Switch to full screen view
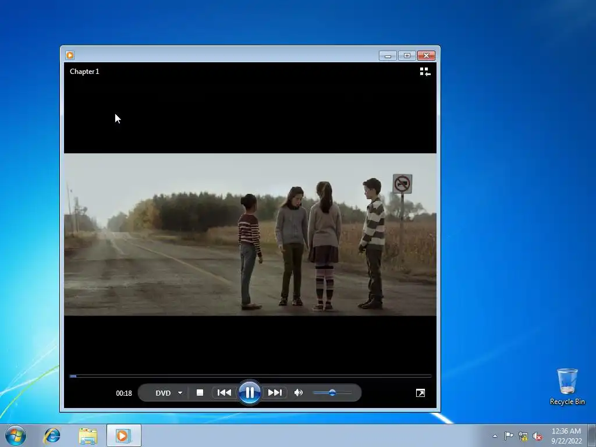This screenshot has width=596, height=447. click(x=420, y=393)
